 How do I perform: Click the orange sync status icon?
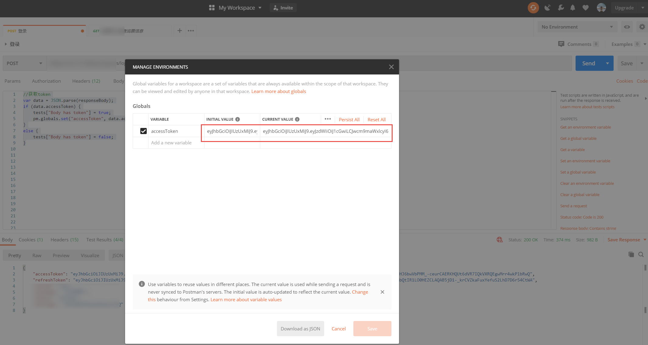click(x=533, y=8)
